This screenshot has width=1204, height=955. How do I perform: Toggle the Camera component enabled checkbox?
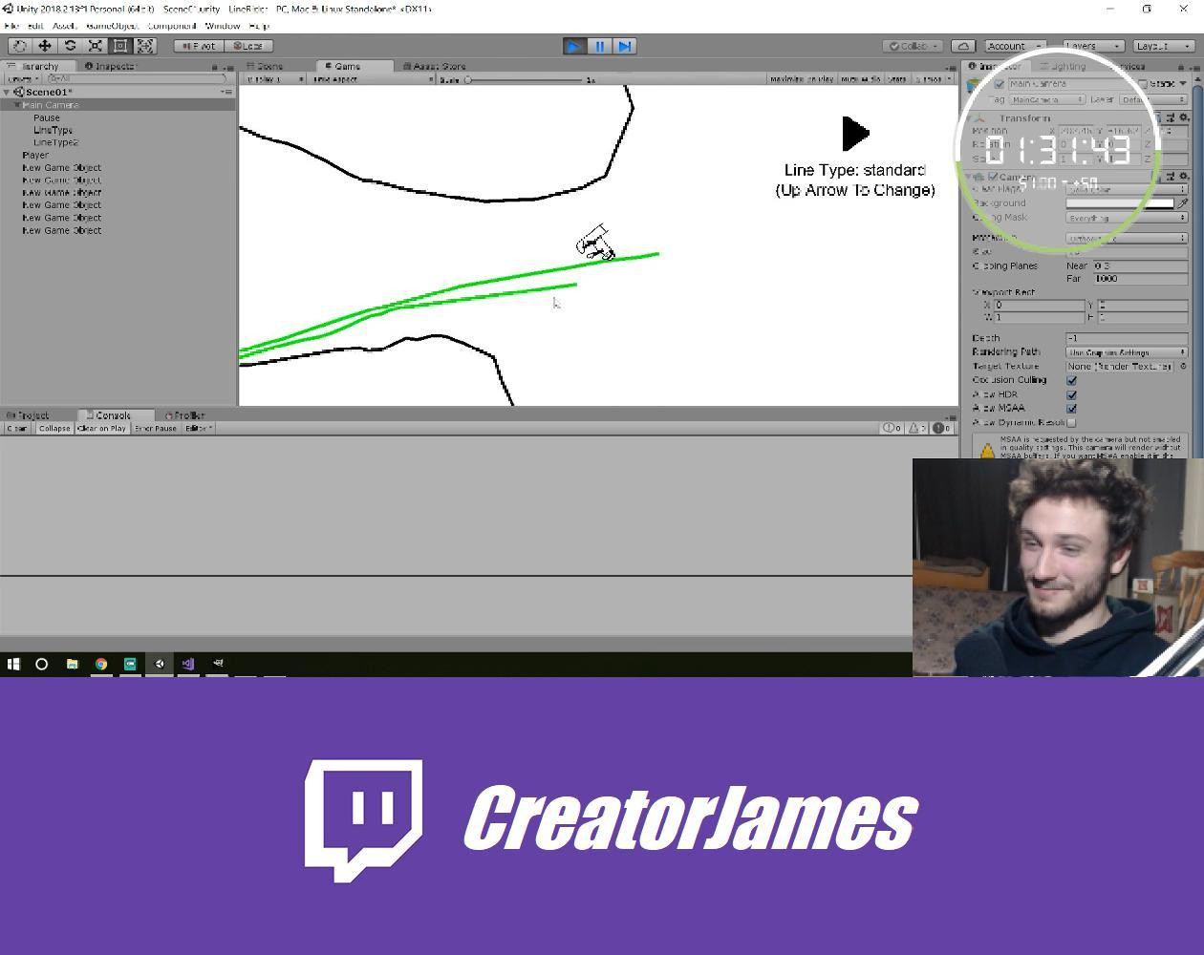tap(995, 176)
